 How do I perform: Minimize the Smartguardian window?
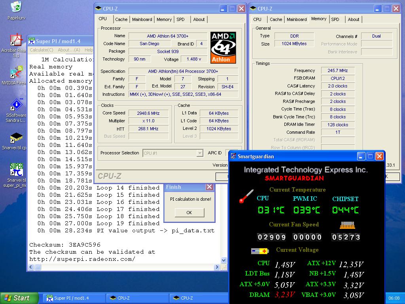[x=361, y=156]
